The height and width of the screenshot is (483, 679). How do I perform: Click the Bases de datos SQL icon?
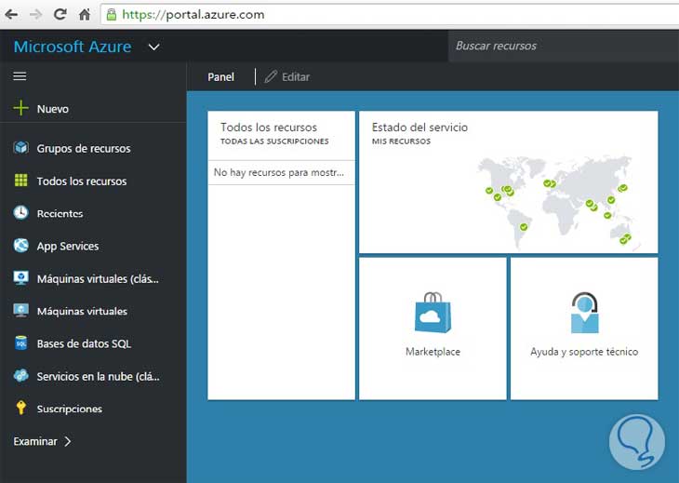(20, 343)
